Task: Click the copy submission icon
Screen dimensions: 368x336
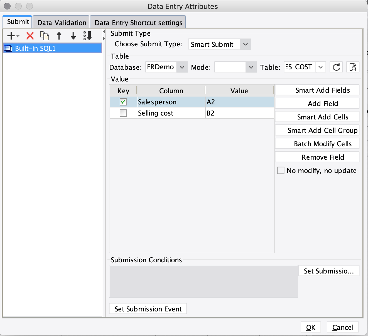Action: [45, 36]
